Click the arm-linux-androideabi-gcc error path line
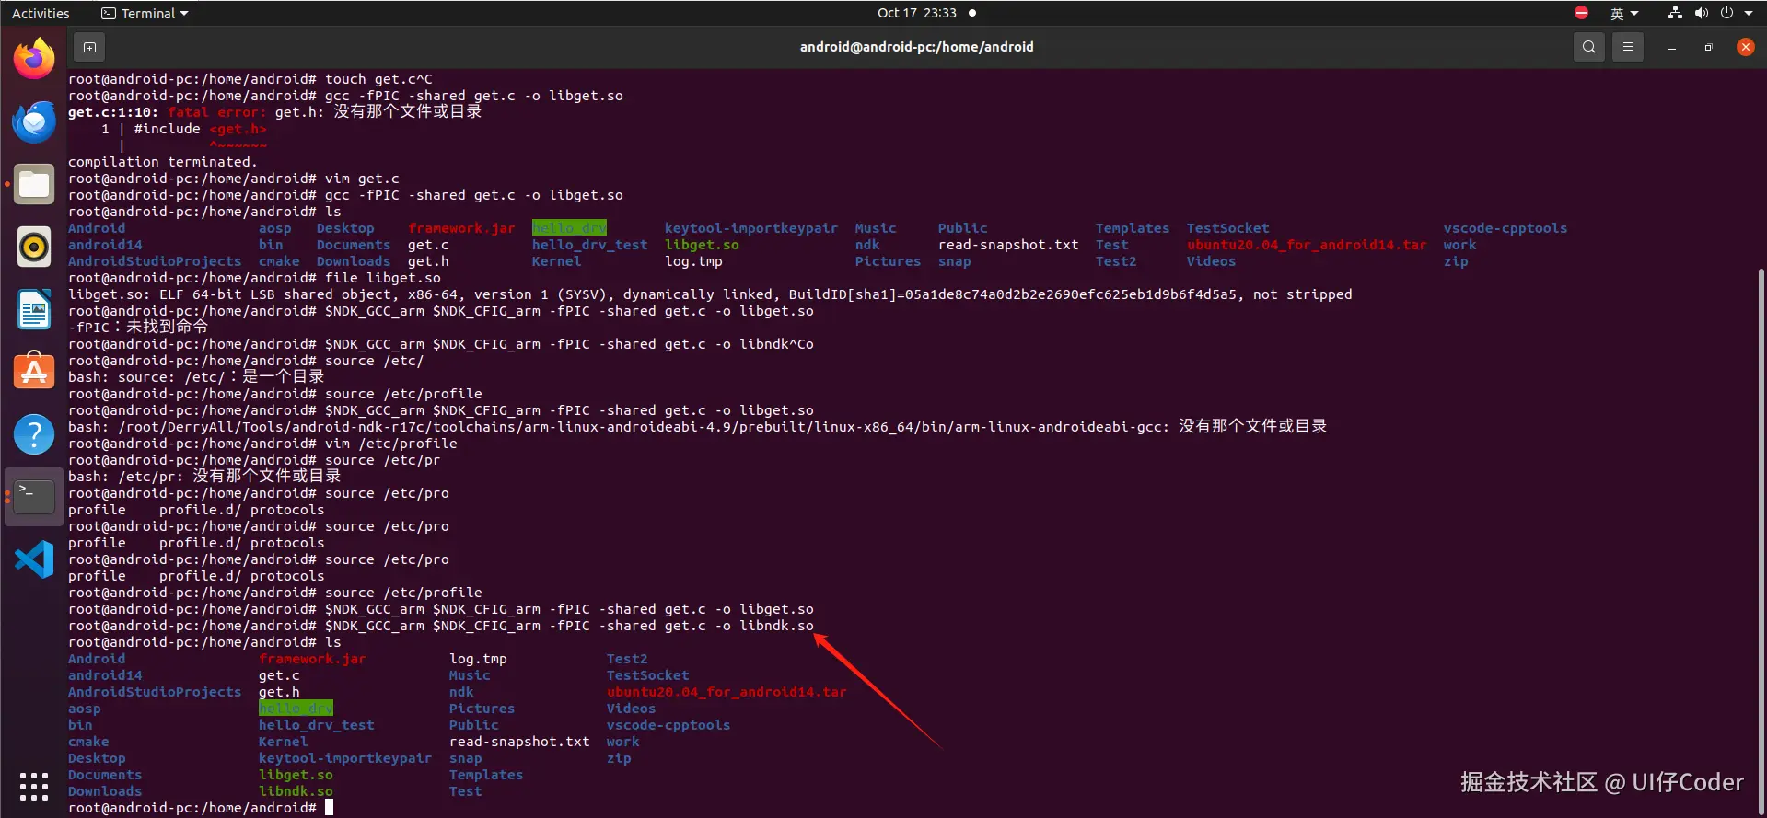Viewport: 1767px width, 818px height. (697, 427)
